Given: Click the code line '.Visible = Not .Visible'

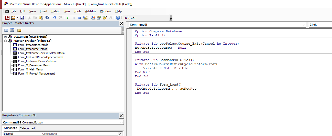Looking at the screenshot, I should [164, 68].
